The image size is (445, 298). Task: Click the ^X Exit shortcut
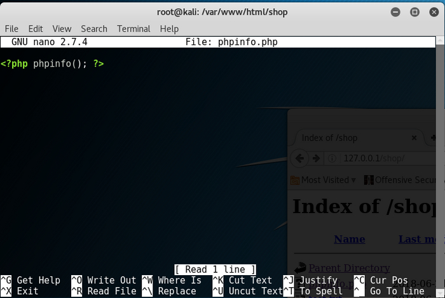click(20, 291)
